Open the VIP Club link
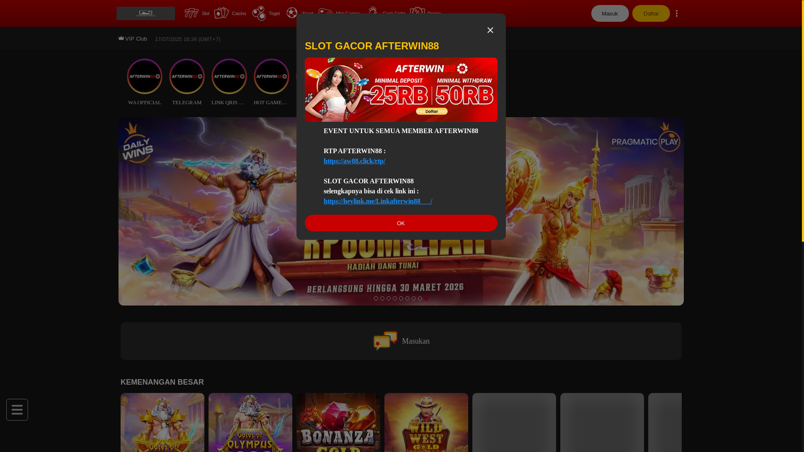This screenshot has width=804, height=452. [132, 39]
